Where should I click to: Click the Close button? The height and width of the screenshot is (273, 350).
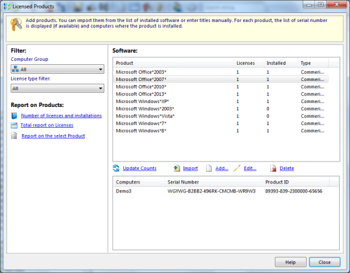325,262
